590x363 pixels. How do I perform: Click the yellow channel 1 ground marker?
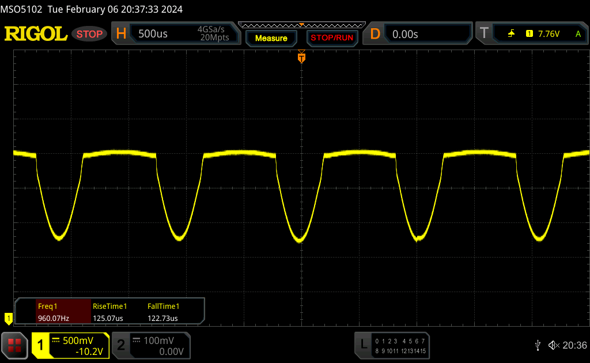pyautogui.click(x=8, y=319)
